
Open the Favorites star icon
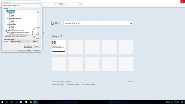click(x=179, y=4)
